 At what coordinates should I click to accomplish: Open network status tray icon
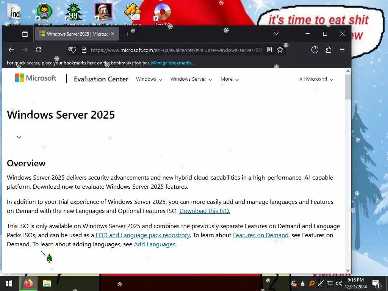point(330,283)
